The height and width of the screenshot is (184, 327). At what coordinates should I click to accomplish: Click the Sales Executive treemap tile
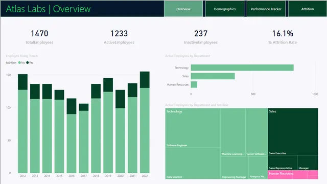[293, 132]
